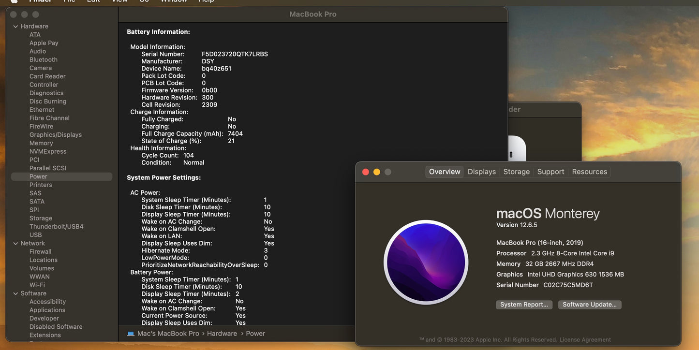Select Bluetooth in the Hardware sidebar
Image resolution: width=699 pixels, height=350 pixels.
tap(43, 58)
